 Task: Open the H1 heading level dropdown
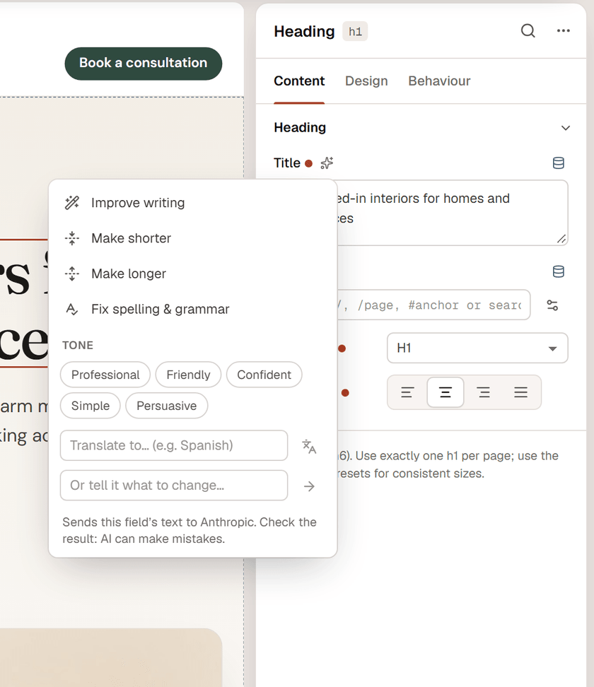pos(477,348)
